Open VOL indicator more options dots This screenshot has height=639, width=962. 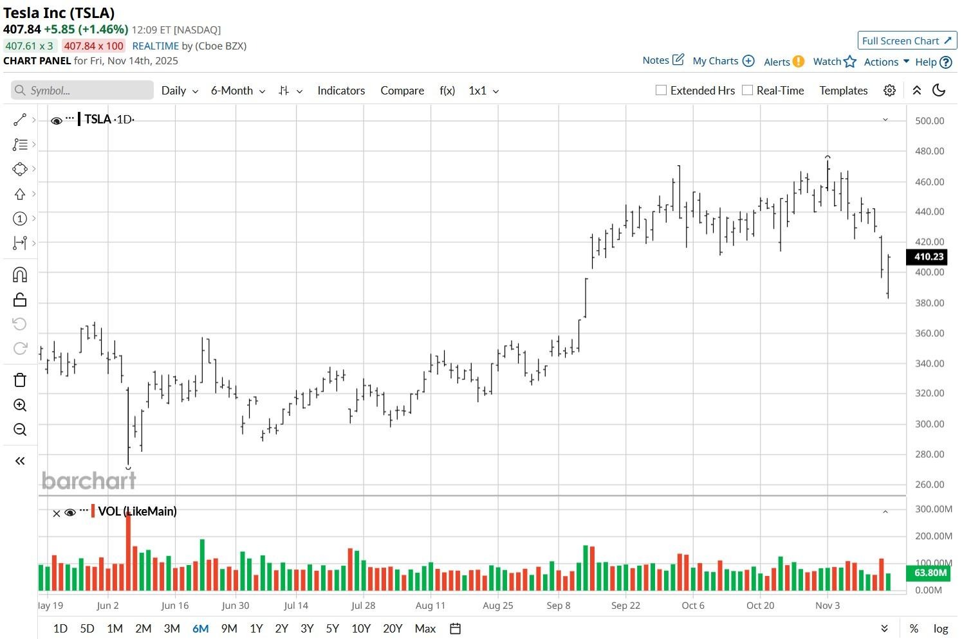84,511
